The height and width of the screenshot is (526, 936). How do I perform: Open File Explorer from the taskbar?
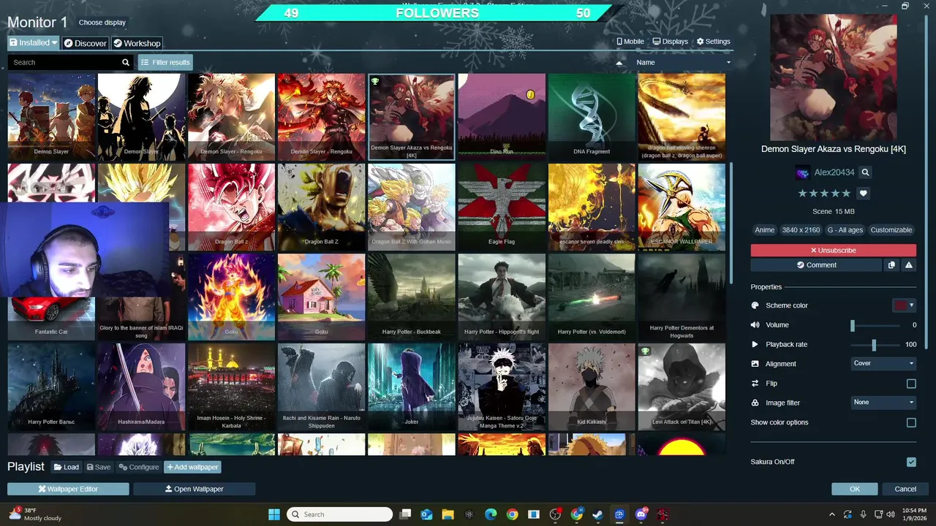point(448,514)
